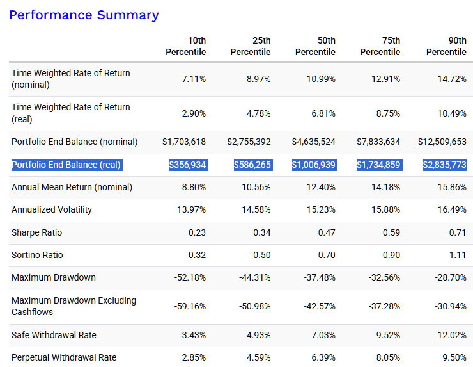Select the Annualized Volatility row label
The height and width of the screenshot is (367, 473).
(x=52, y=210)
